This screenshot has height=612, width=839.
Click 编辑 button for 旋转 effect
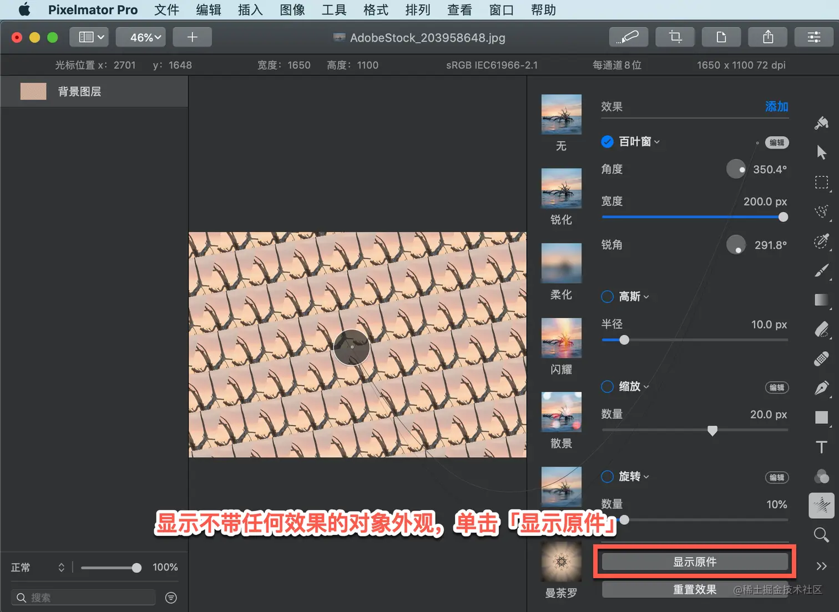777,477
